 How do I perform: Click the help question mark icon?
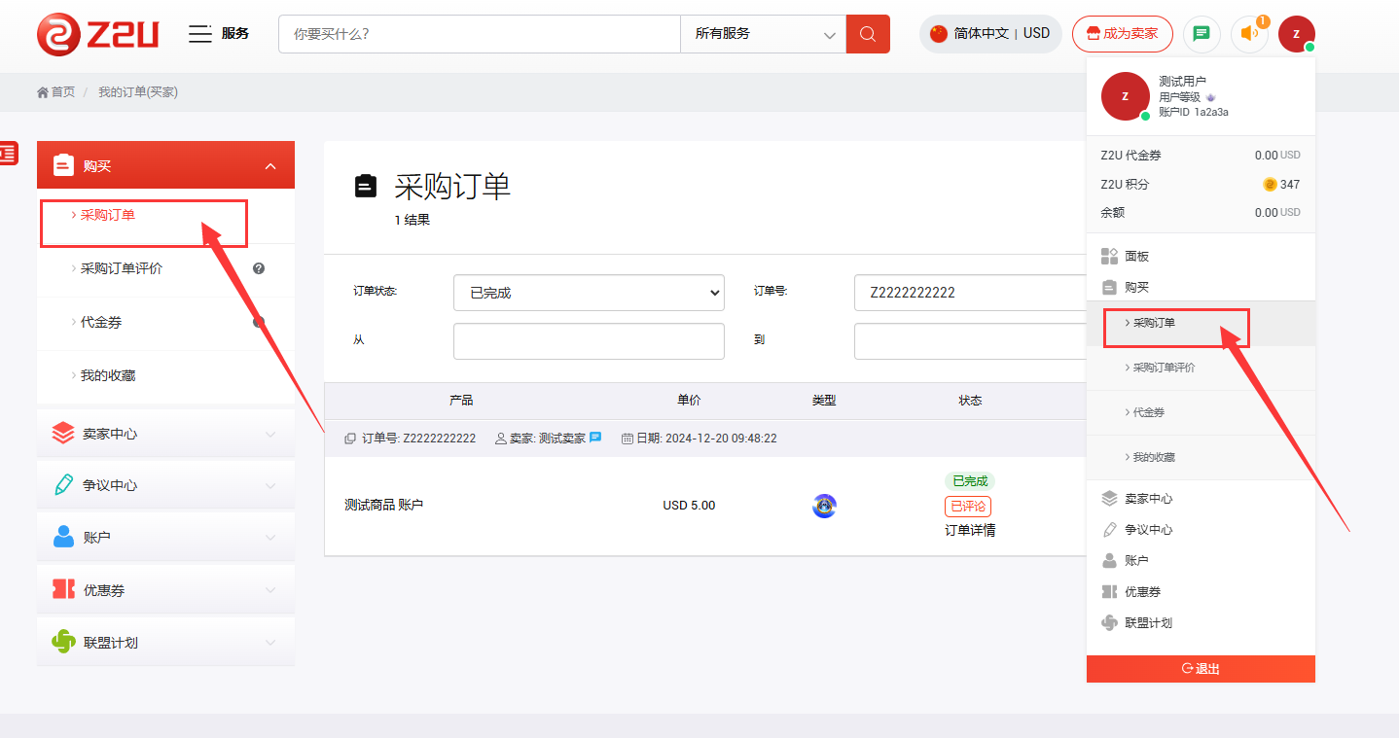click(259, 268)
